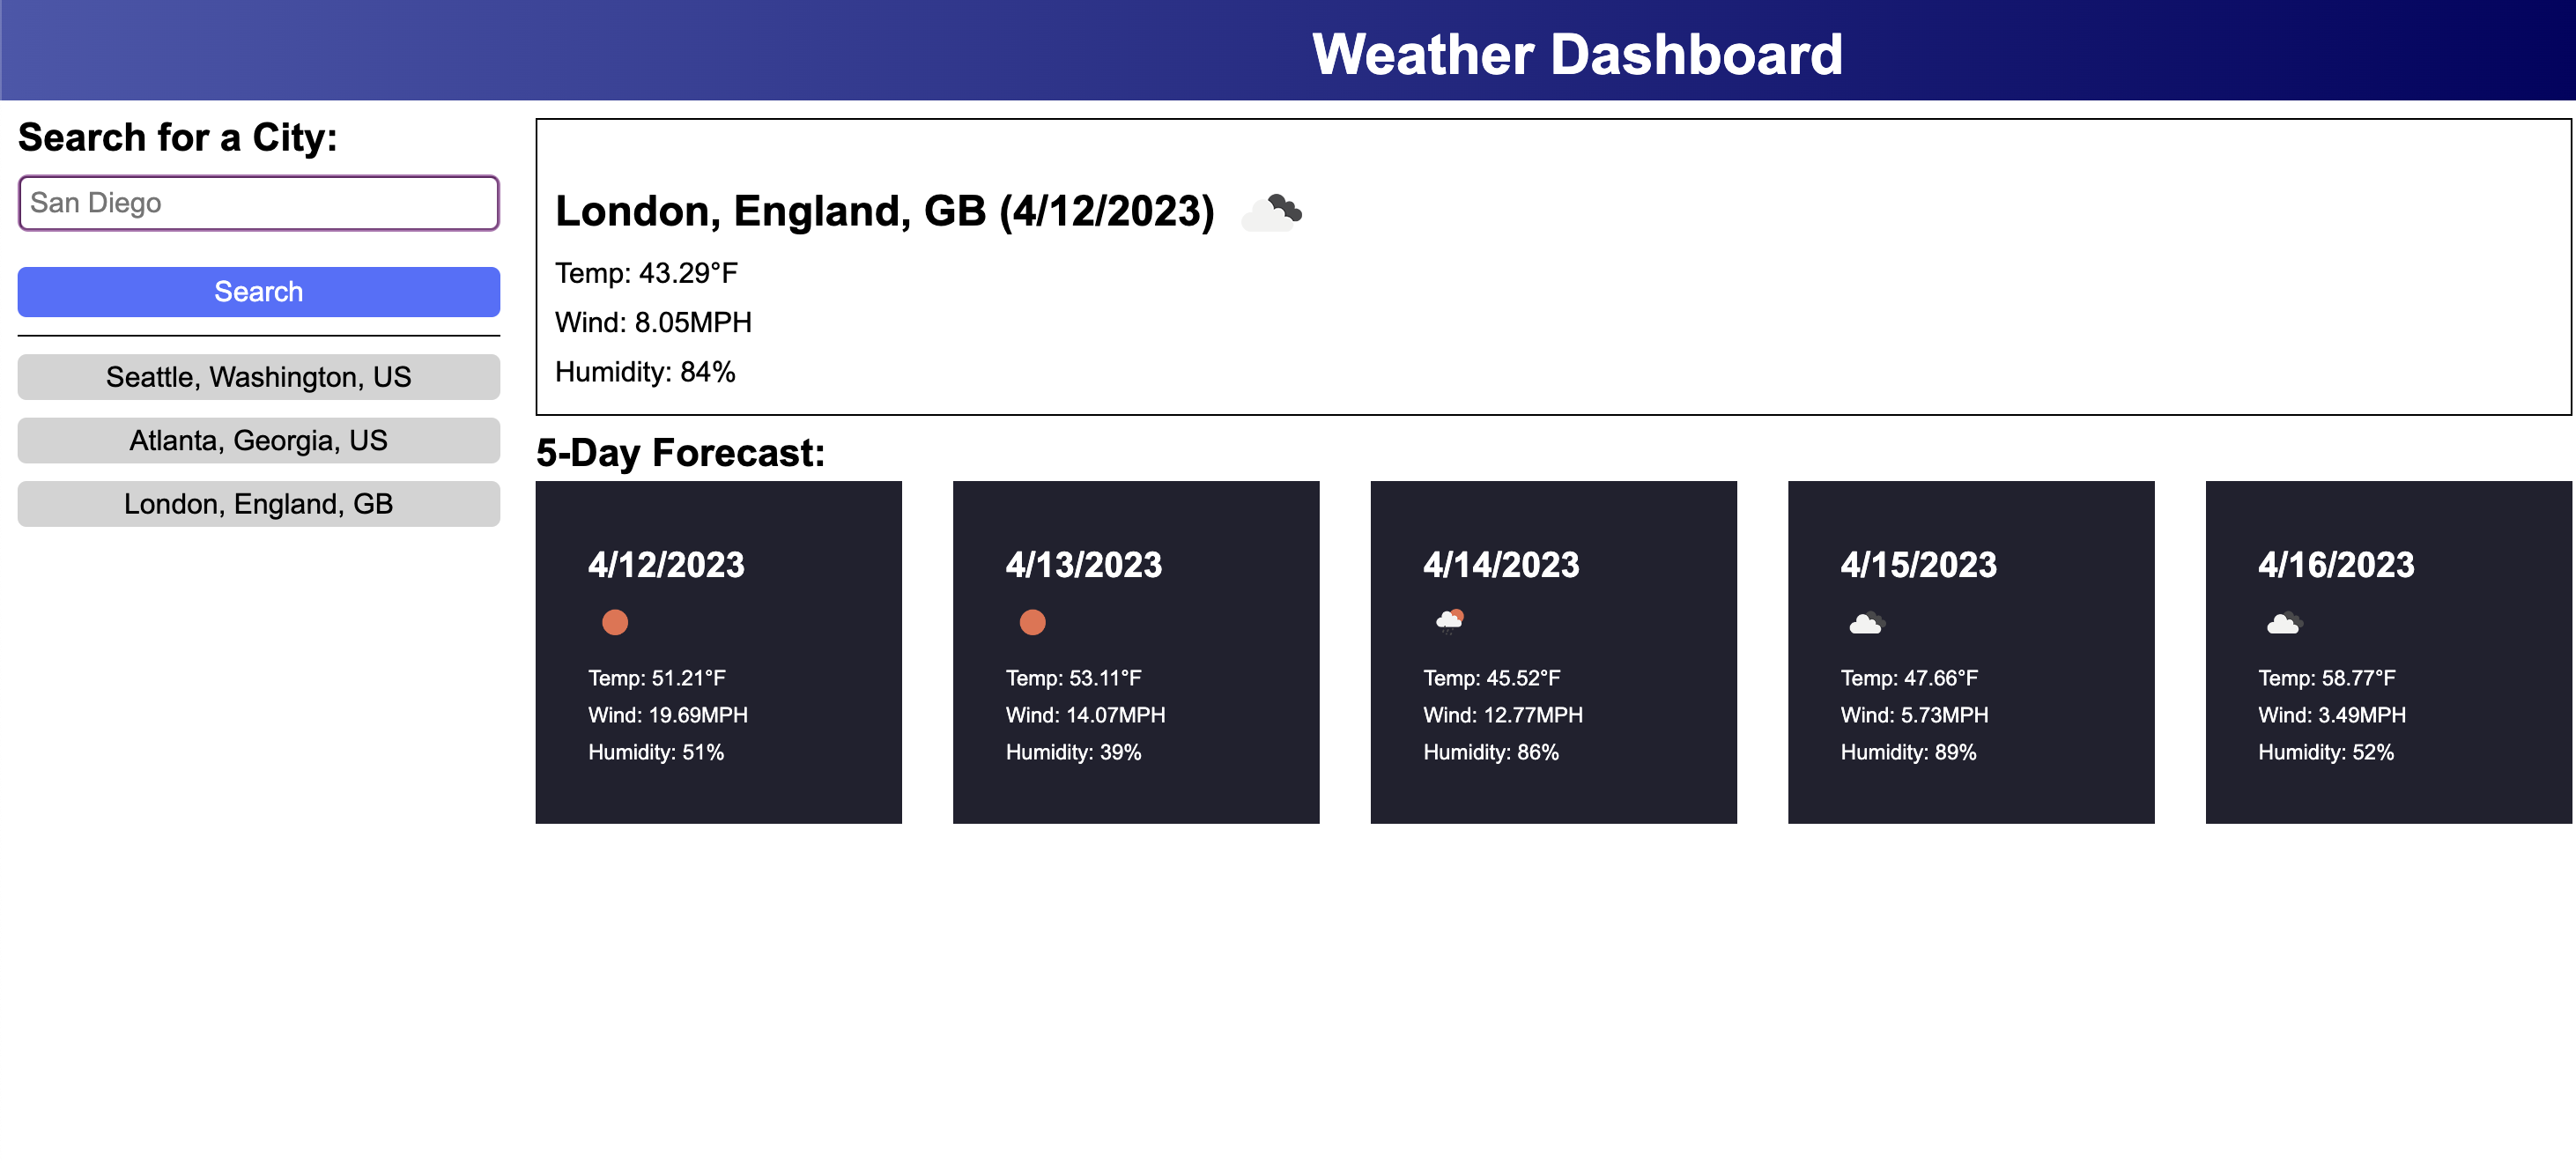Click the 4/14/2023 forecast date heading
Viewport: 2576px width, 1163px height.
coord(1500,565)
